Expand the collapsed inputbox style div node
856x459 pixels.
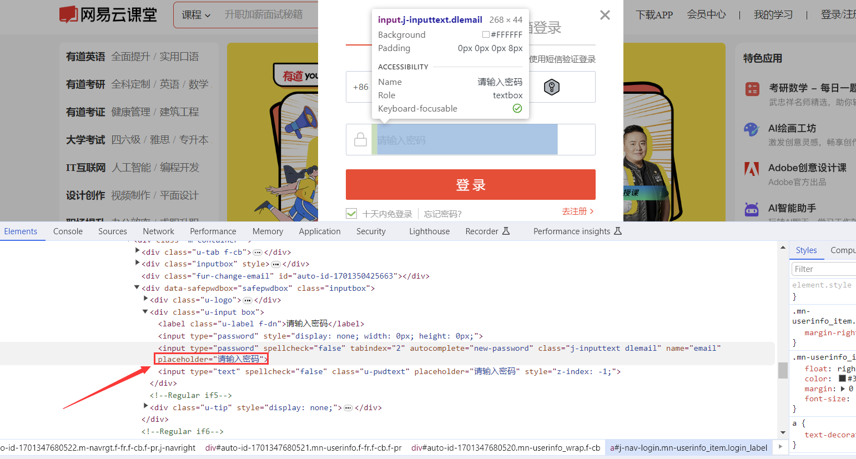[137, 264]
